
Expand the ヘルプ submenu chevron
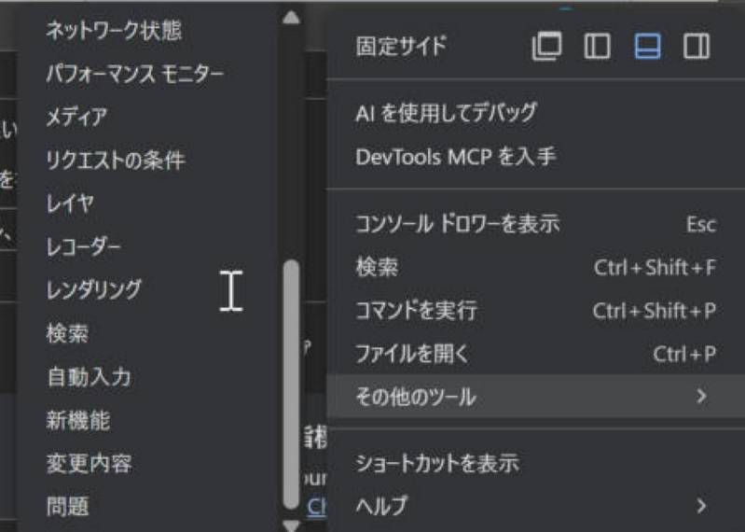(x=701, y=506)
